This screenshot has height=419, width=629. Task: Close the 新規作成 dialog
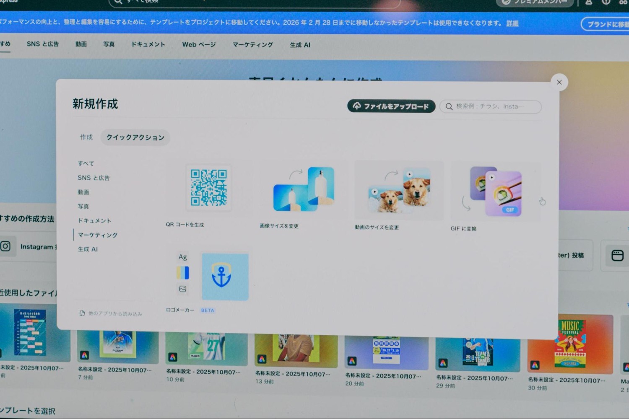559,82
